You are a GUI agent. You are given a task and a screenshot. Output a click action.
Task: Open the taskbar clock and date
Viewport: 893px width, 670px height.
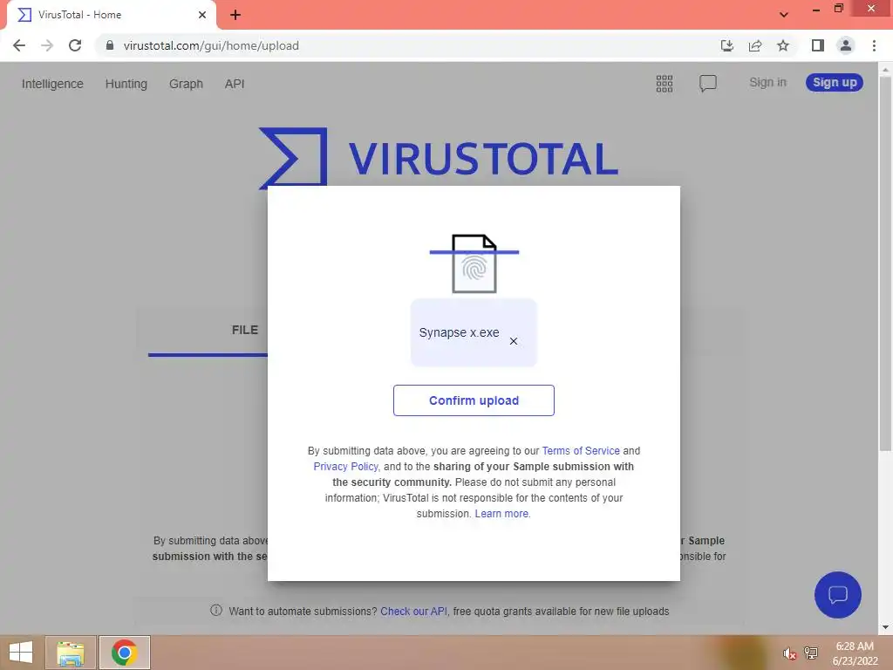(855, 653)
